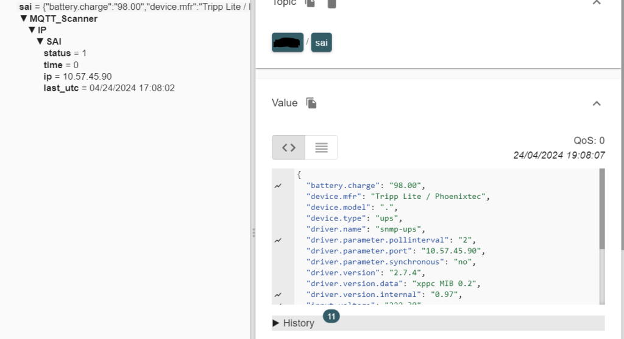624x339 pixels.
Task: Collapse the Value section with its chevron
Action: (x=597, y=103)
